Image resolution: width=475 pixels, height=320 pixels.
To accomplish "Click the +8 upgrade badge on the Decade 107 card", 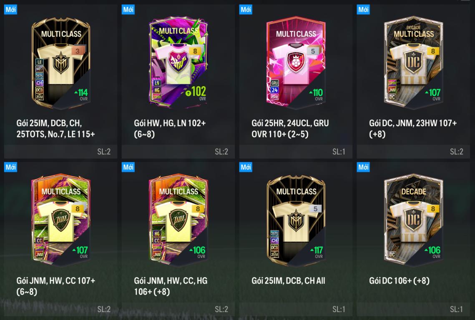I will [433, 51].
